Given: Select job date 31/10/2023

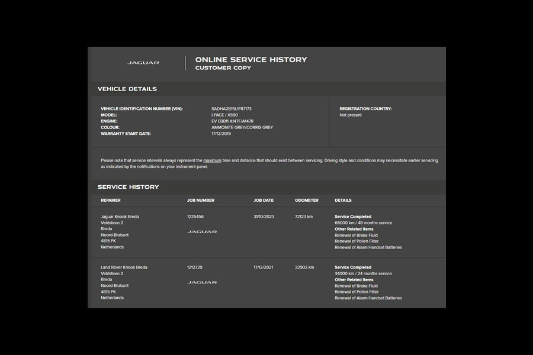Looking at the screenshot, I should [x=264, y=217].
